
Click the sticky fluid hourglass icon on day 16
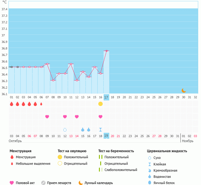tap(100, 130)
